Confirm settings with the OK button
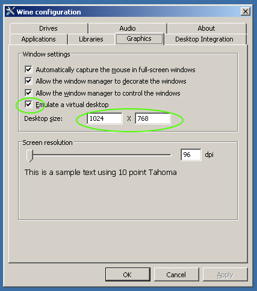This screenshot has height=291, width=257. [128, 274]
